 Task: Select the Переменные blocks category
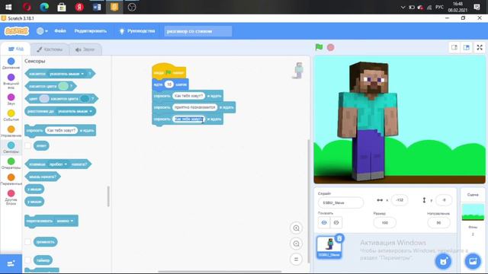(x=11, y=180)
